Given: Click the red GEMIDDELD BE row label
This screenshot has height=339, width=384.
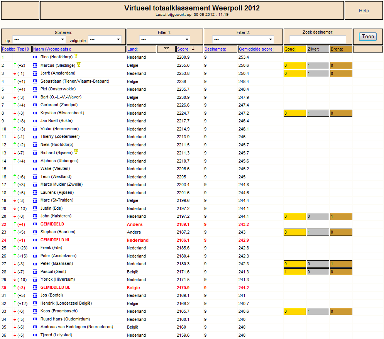Looking at the screenshot, I should tap(55, 288).
